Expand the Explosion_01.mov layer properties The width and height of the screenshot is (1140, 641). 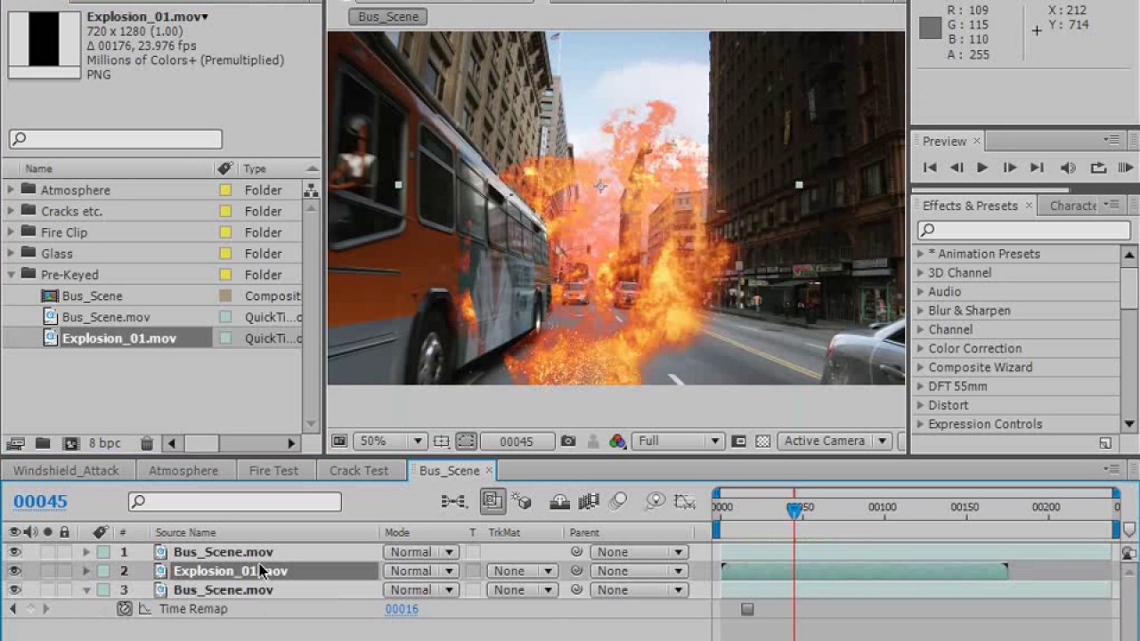[x=86, y=571]
